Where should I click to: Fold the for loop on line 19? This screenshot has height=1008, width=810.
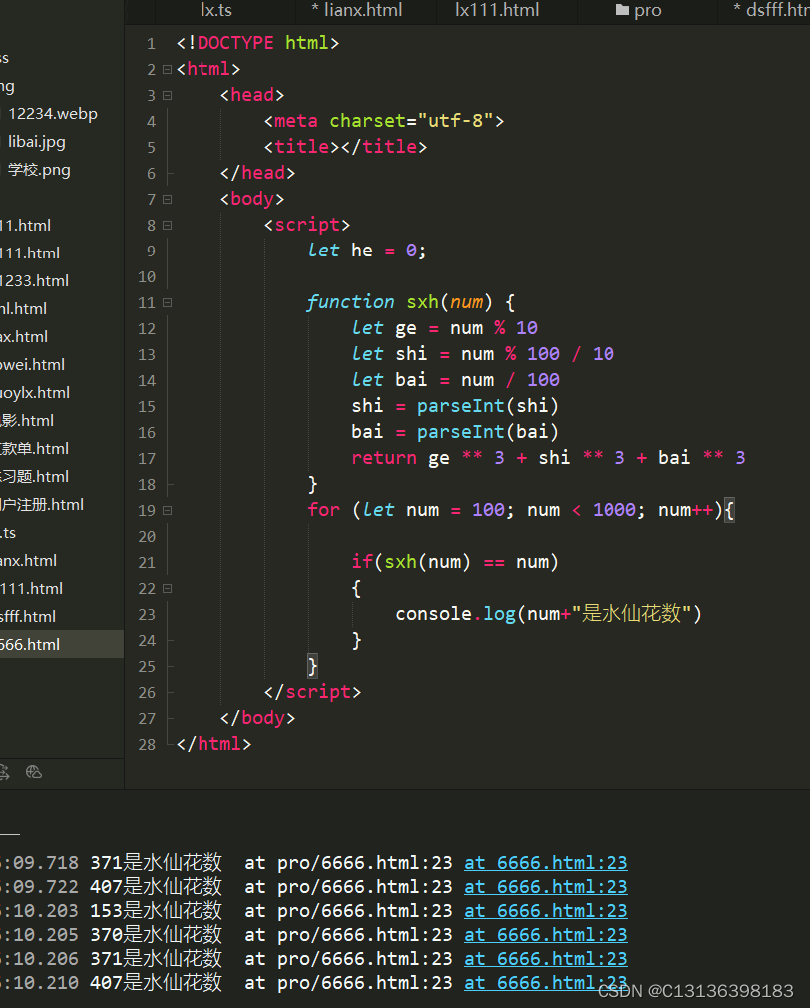click(167, 510)
